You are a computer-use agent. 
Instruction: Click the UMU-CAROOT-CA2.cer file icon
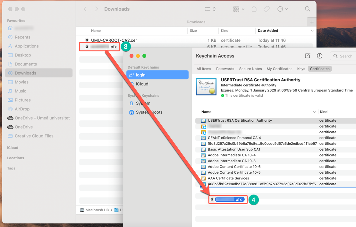tap(87, 40)
